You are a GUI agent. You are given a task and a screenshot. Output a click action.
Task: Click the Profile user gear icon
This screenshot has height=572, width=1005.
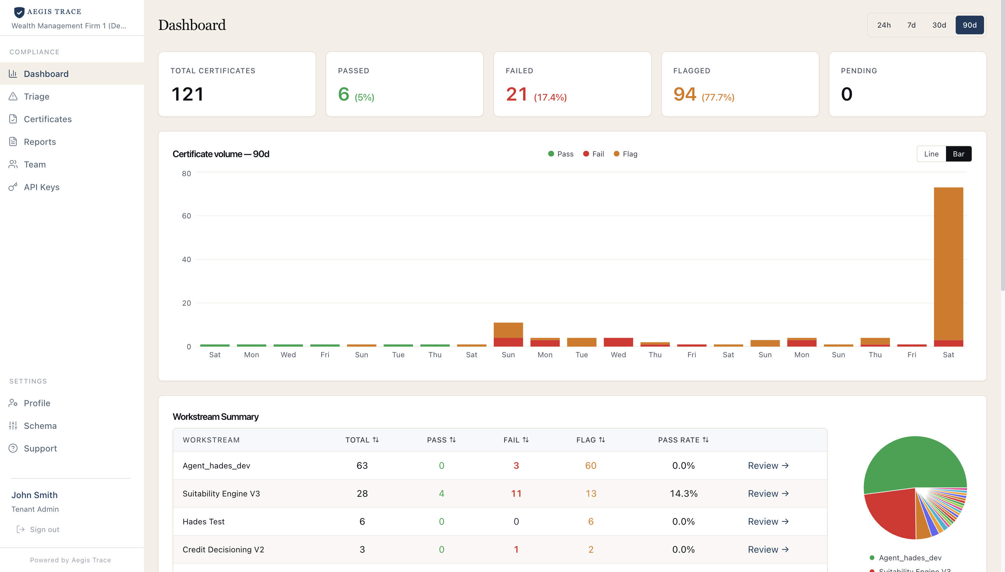[13, 403]
